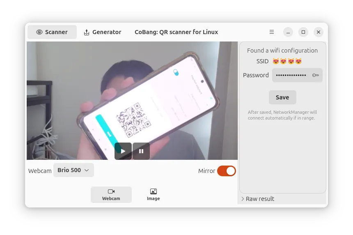The width and height of the screenshot is (353, 235).
Task: Click the play button on webcam preview
Action: pyautogui.click(x=123, y=151)
